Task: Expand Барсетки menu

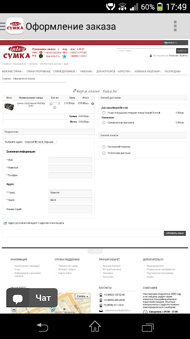Action: [125, 72]
